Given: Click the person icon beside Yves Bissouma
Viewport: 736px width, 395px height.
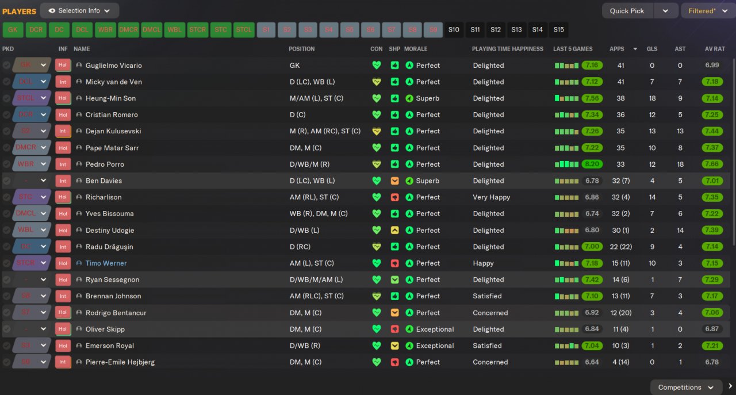Looking at the screenshot, I should 79,214.
